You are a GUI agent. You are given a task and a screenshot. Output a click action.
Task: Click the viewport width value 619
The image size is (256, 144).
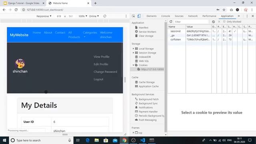coord(59,16)
